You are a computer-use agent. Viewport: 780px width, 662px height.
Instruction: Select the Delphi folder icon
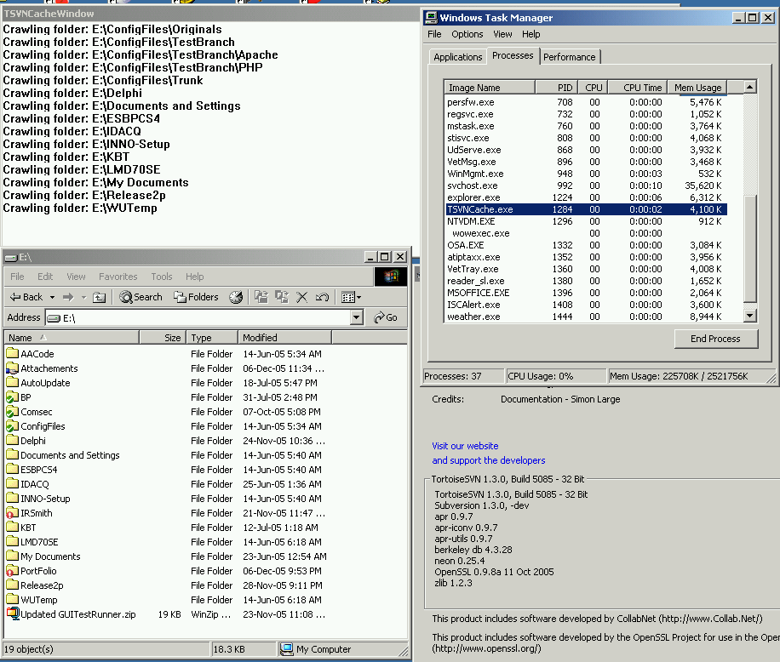(13, 440)
